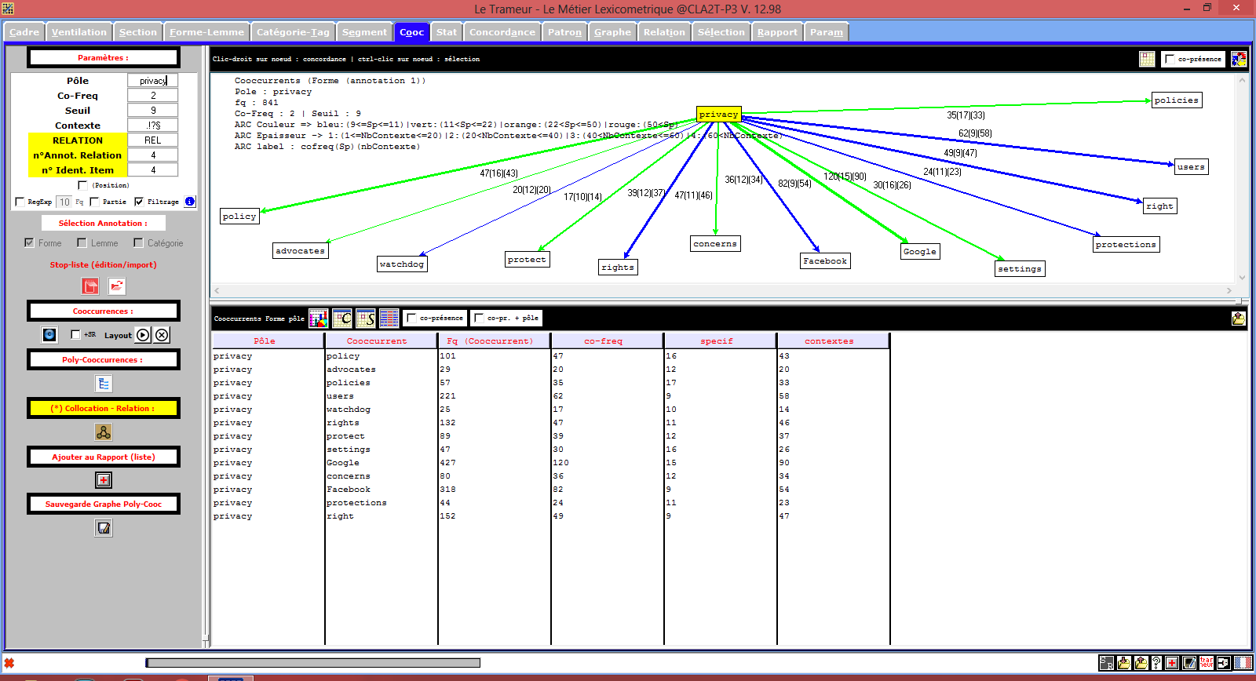Click the 'trameur' logo icon in bottom toolbar
This screenshot has width=1256, height=681.
click(1207, 663)
